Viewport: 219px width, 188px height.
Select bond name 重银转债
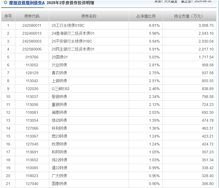point(59,105)
